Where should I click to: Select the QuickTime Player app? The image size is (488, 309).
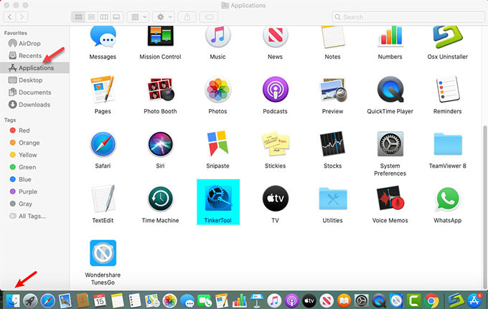click(390, 90)
